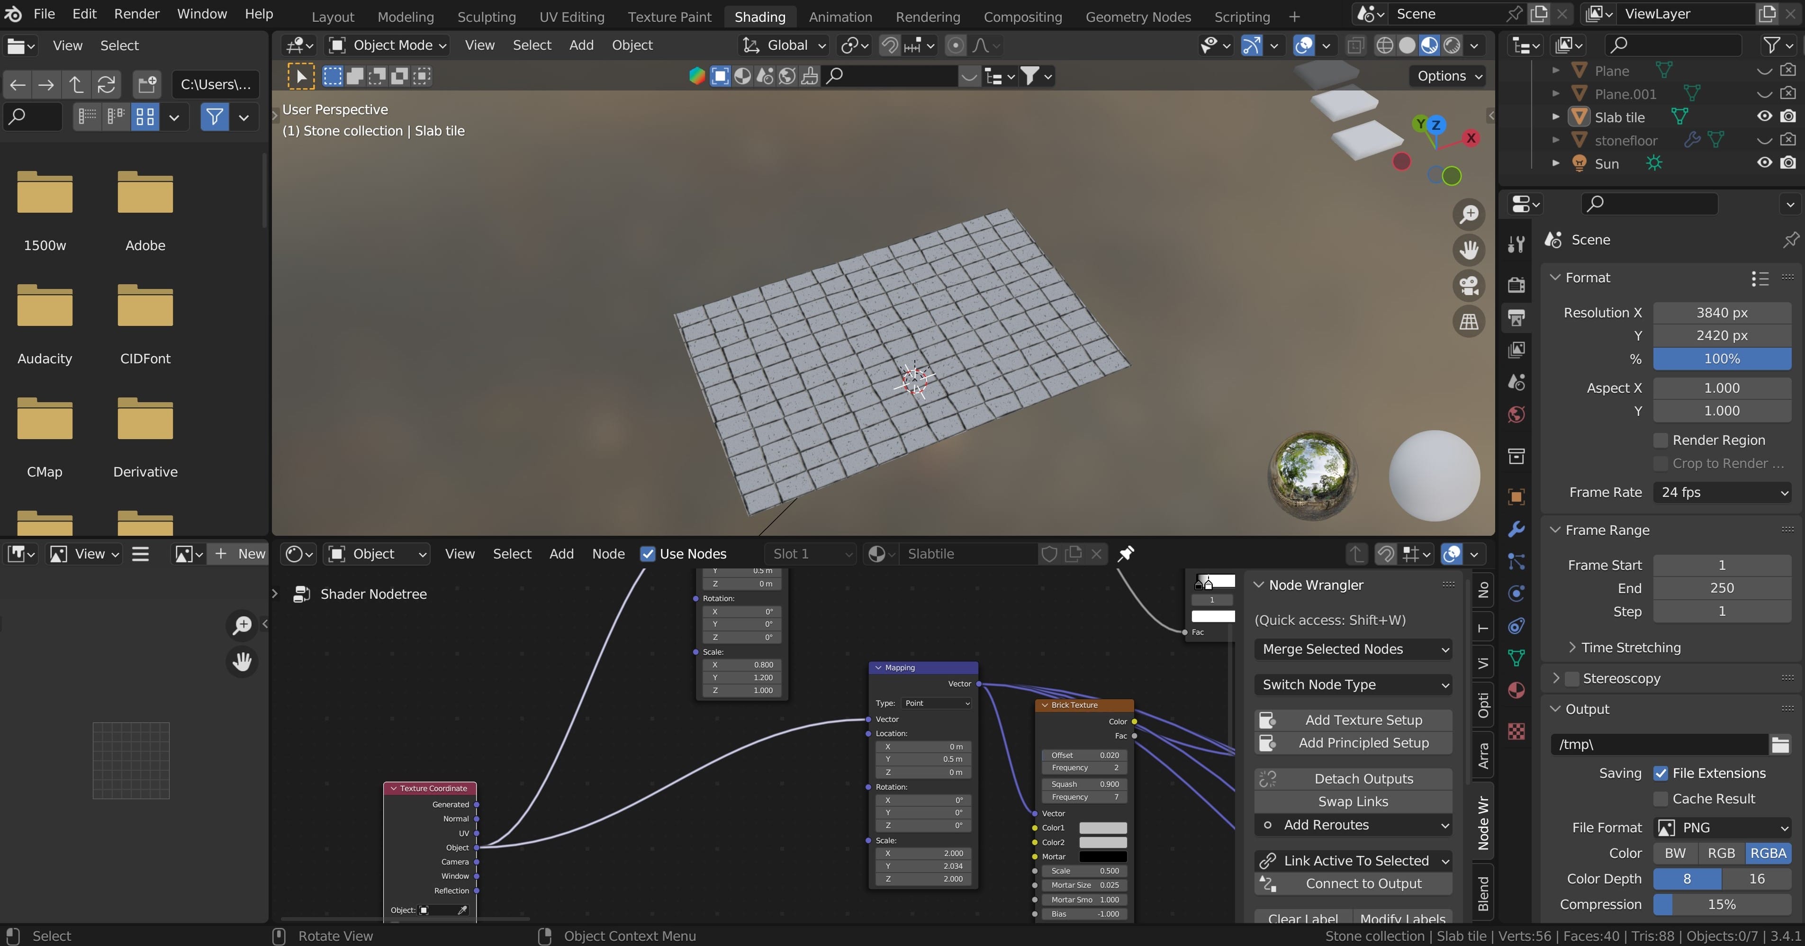Viewport: 1805px width, 946px height.
Task: Expand Slab tile in outliner
Action: (x=1555, y=117)
